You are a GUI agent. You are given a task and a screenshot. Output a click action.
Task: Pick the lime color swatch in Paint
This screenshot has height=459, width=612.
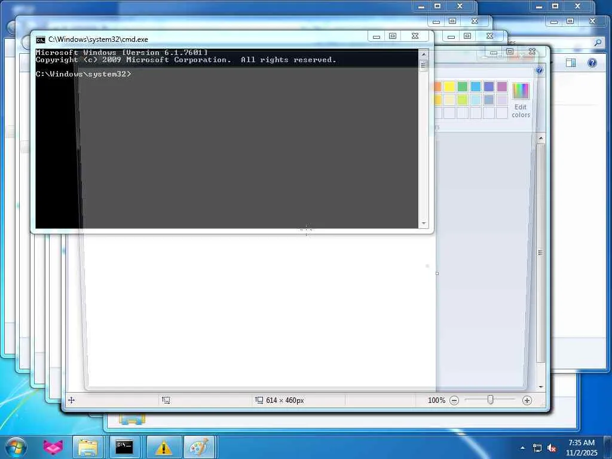click(463, 100)
